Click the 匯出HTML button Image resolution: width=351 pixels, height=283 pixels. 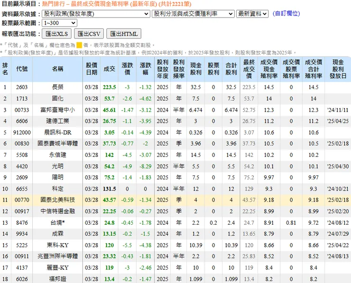point(124,34)
